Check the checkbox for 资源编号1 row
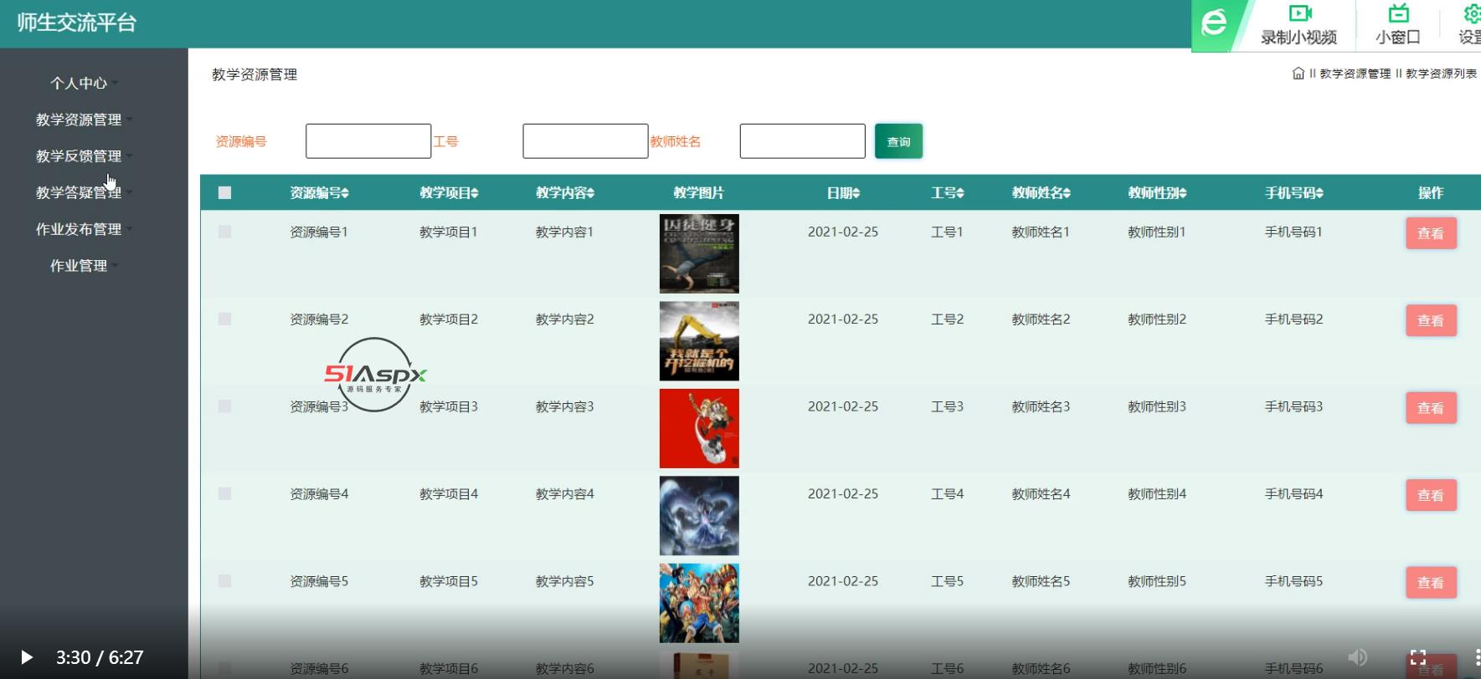 (x=224, y=232)
